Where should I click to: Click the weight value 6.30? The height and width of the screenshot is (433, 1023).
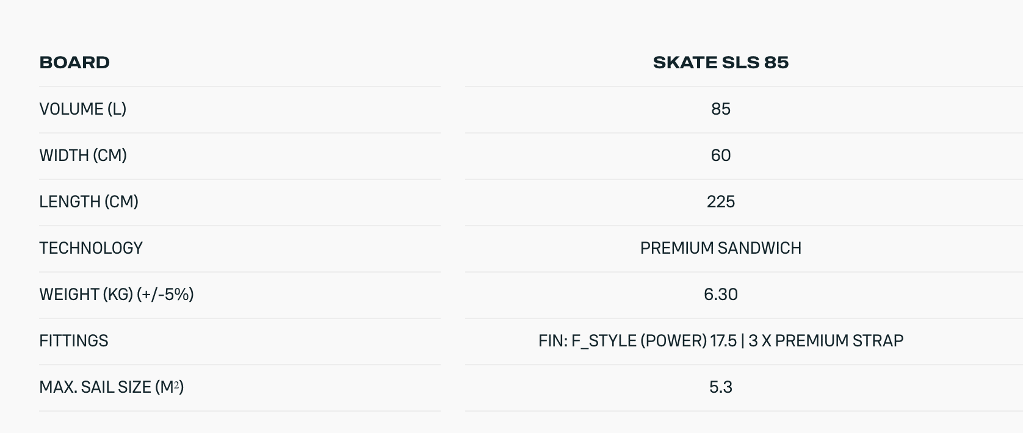pos(720,295)
